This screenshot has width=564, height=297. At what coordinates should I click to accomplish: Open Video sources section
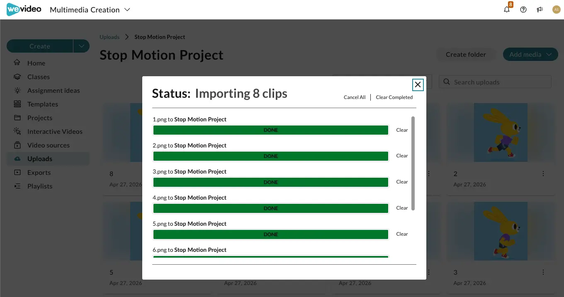point(49,145)
